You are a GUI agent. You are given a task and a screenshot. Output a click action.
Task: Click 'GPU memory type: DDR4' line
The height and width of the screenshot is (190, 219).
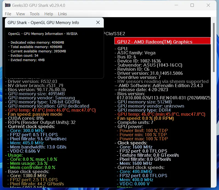(x=143, y=110)
